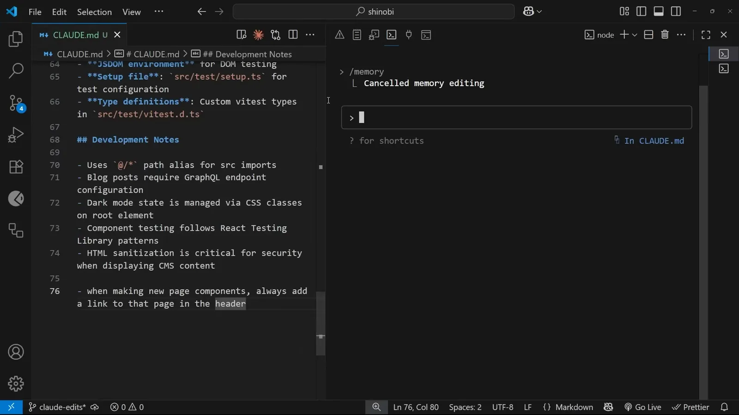Split the terminal pane
Viewport: 739px width, 415px height.
tap(648, 35)
